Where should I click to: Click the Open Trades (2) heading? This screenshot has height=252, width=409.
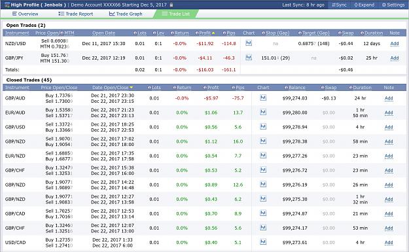[26, 26]
